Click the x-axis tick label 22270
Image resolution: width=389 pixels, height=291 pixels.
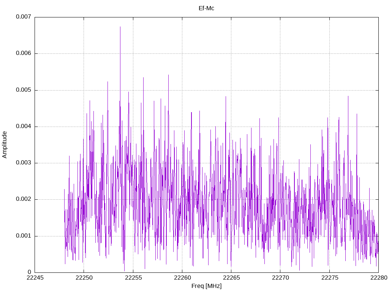(280, 278)
